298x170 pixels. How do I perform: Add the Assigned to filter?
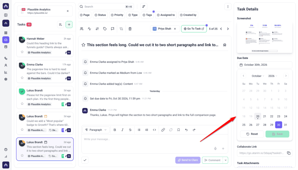(x=166, y=15)
